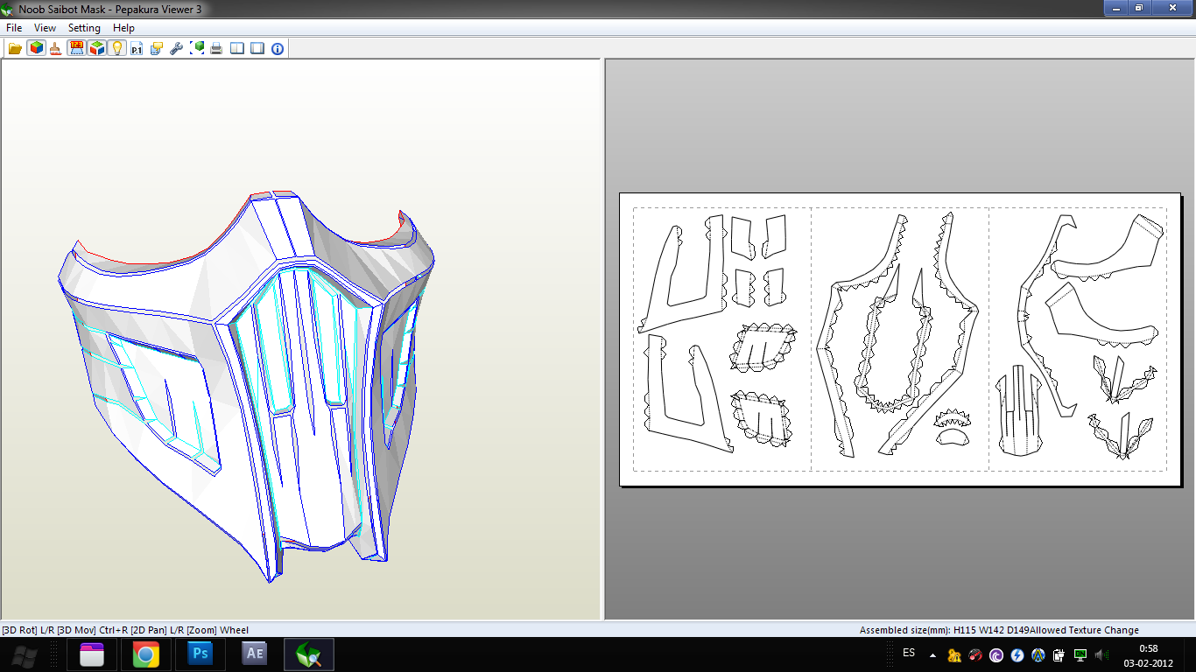Click the Pepakura Viewer title bar icon
This screenshot has width=1196, height=672.
[x=8, y=9]
